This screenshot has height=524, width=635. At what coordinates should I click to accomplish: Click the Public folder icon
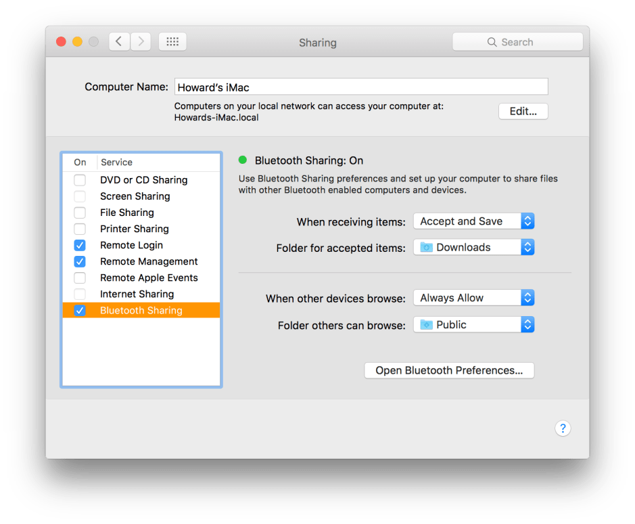point(426,325)
